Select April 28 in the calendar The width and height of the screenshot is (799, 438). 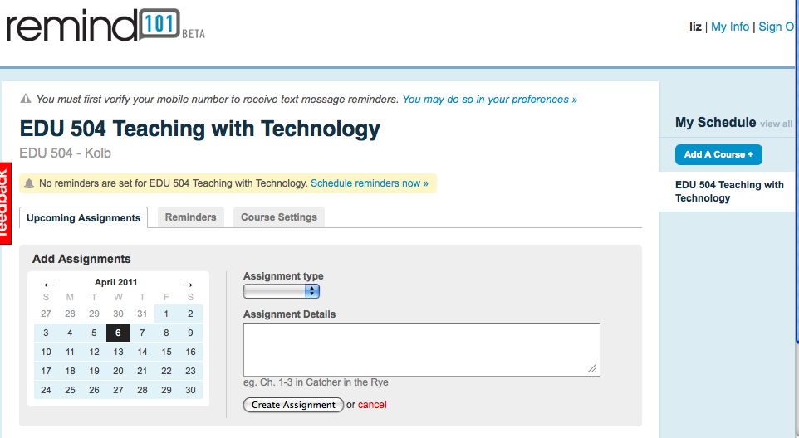tap(142, 390)
